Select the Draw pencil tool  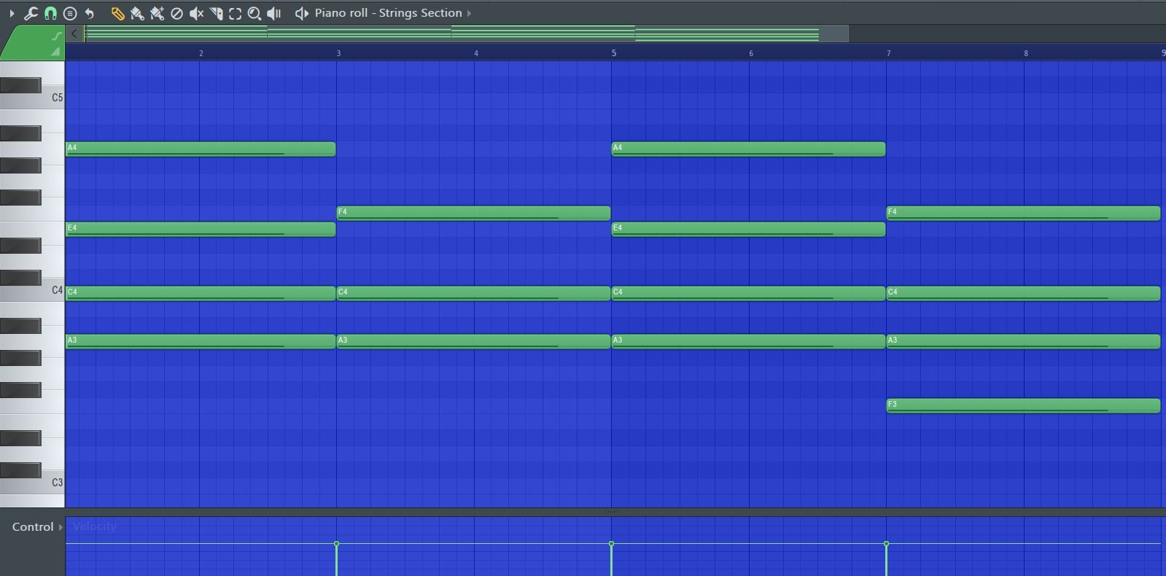coord(117,13)
